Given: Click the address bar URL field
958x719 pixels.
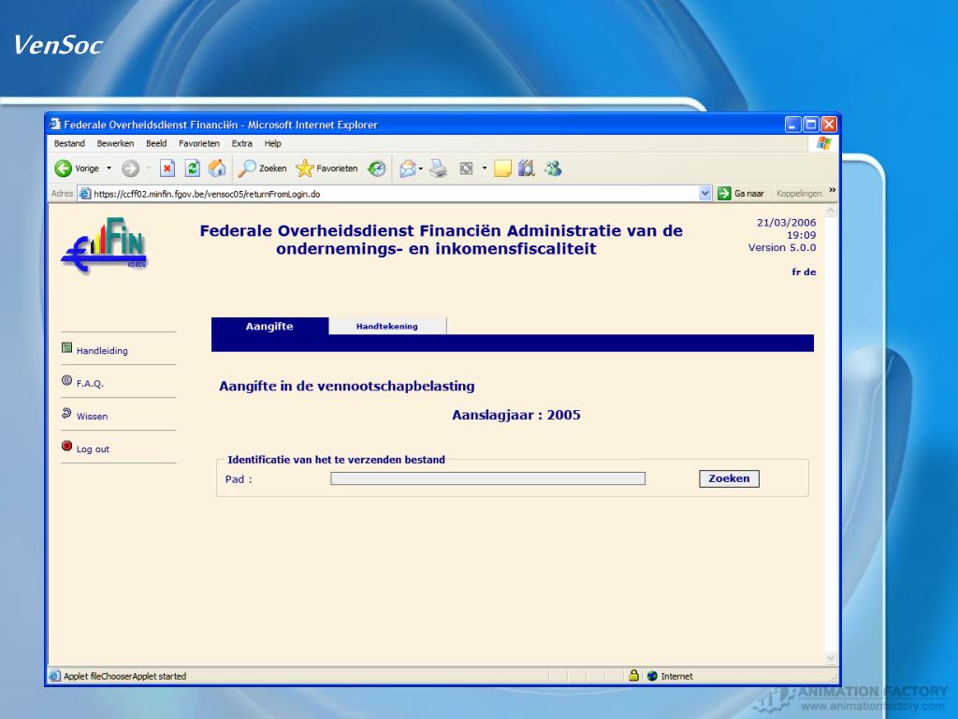Looking at the screenshot, I should (394, 194).
